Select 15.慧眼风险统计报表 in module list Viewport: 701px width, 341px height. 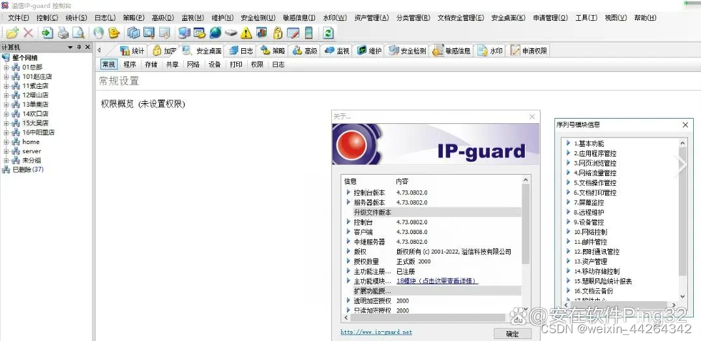(603, 281)
